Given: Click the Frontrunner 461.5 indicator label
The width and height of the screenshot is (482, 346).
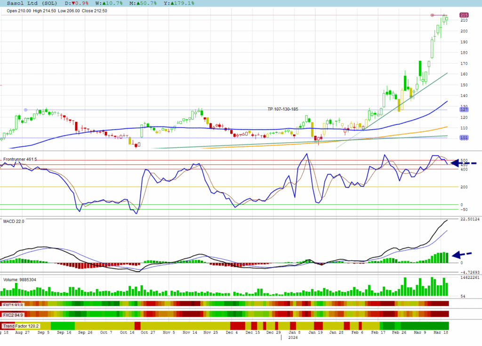Looking at the screenshot, I should (20, 160).
